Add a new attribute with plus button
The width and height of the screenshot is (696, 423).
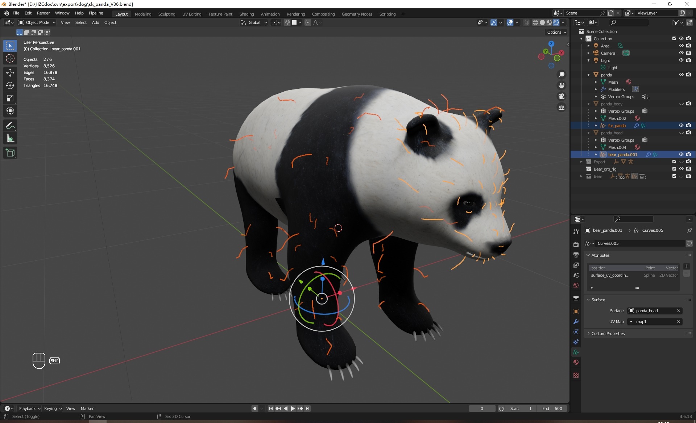click(x=687, y=266)
